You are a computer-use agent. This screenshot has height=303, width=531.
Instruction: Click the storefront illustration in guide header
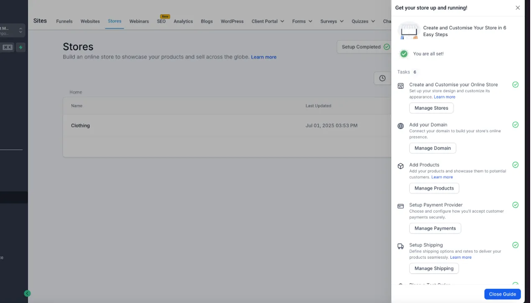click(x=408, y=31)
